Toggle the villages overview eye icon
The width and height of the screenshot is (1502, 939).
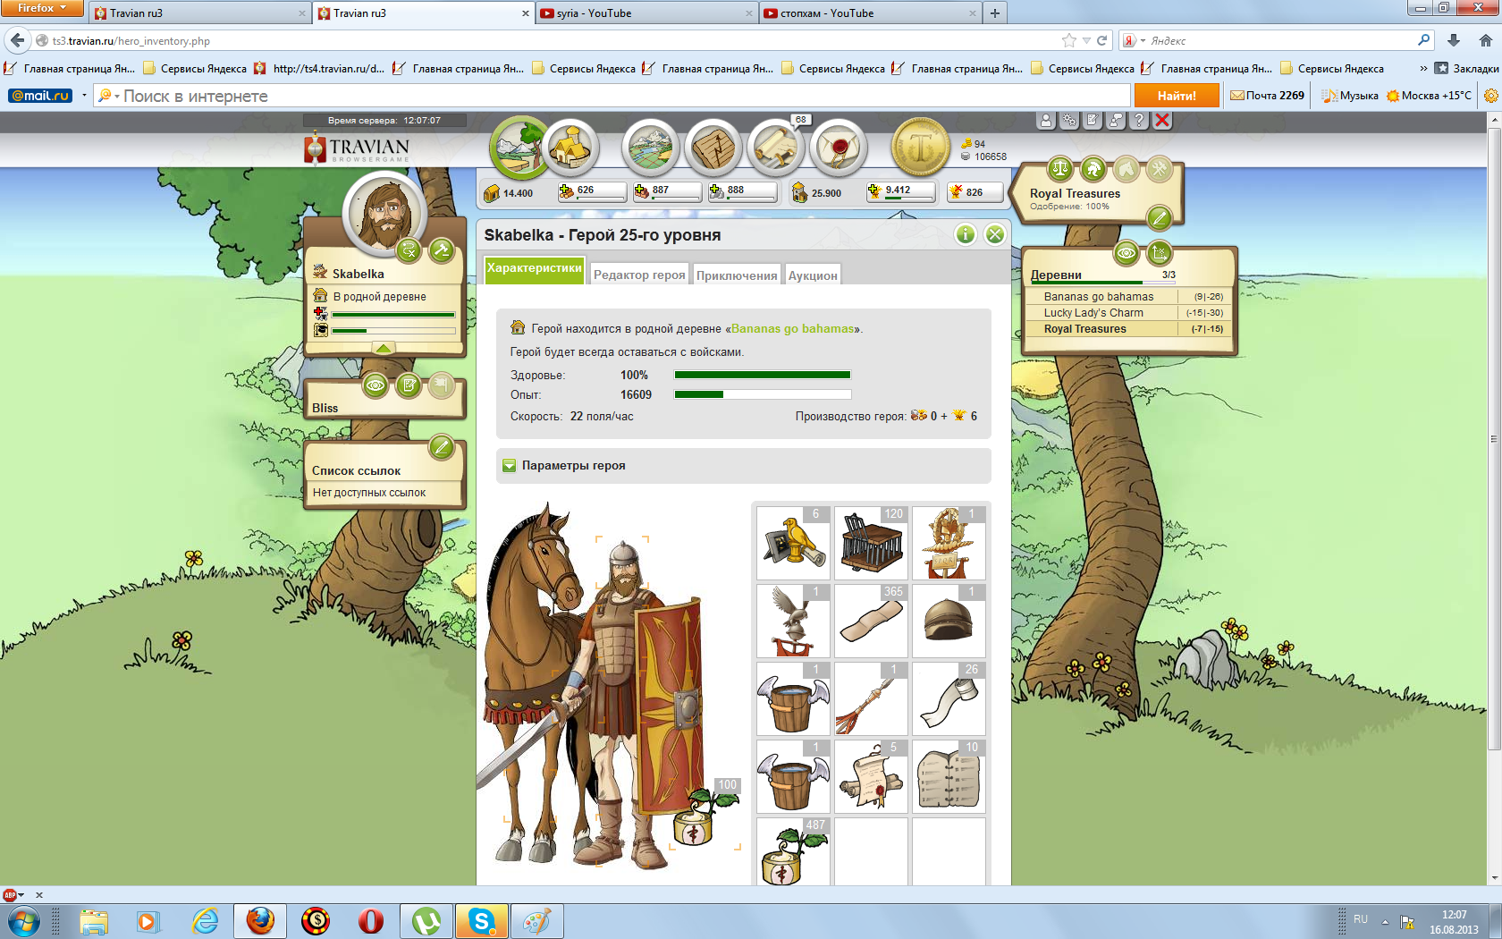1126,253
